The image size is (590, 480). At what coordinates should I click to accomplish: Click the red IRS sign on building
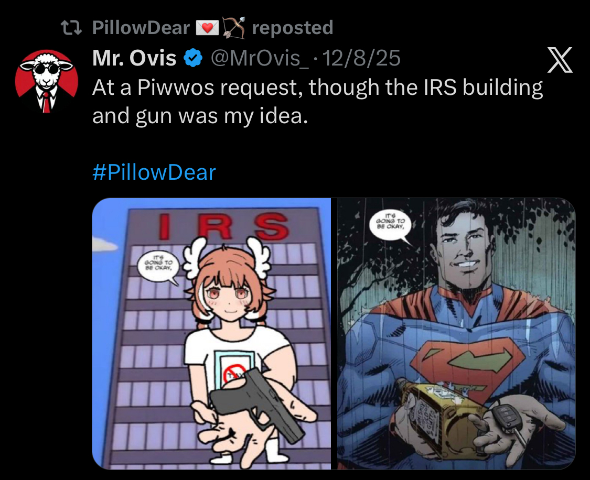(224, 226)
